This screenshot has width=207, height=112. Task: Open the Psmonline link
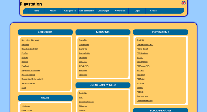[x=83, y=75]
